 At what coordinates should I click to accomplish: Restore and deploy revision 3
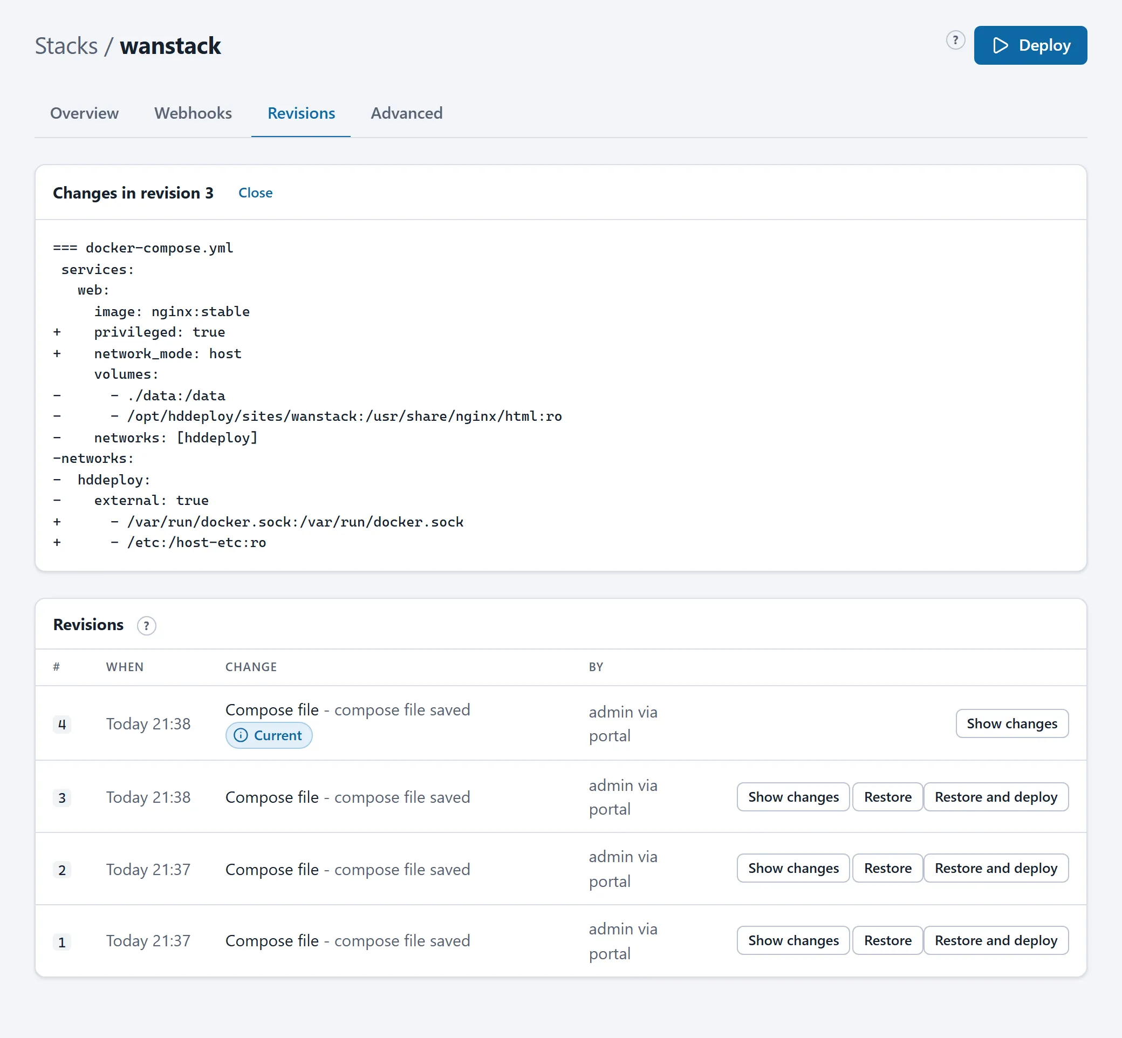click(x=996, y=796)
